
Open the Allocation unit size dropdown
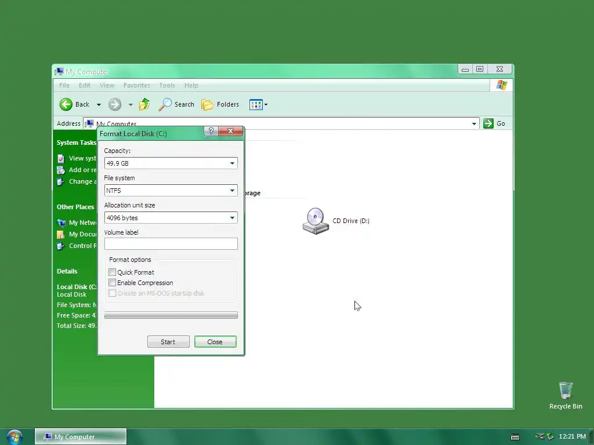pyautogui.click(x=232, y=218)
